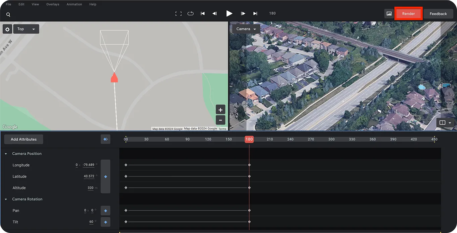
Task: Open the Camera view dropdown
Action: 246,29
